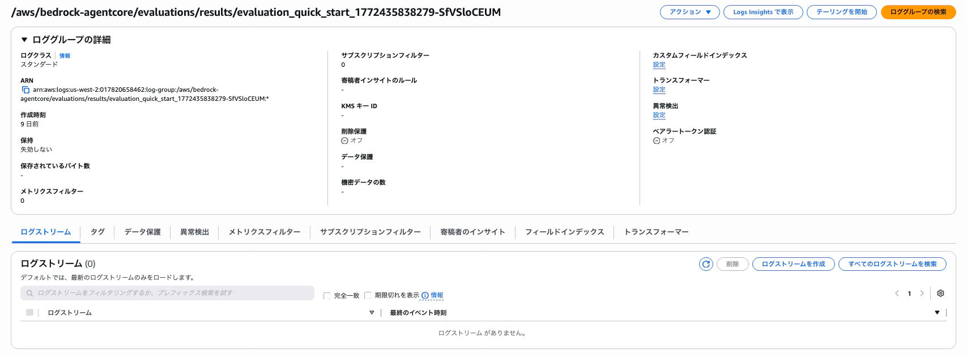The image size is (967, 357).
Task: Go to the previous page arrow
Action: [897, 294]
